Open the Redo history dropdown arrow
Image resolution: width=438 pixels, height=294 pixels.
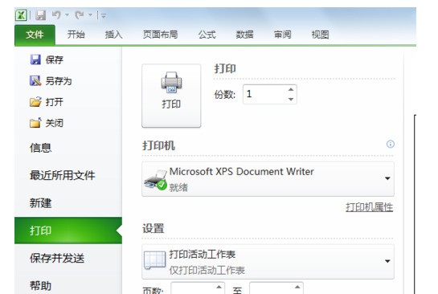click(x=90, y=14)
